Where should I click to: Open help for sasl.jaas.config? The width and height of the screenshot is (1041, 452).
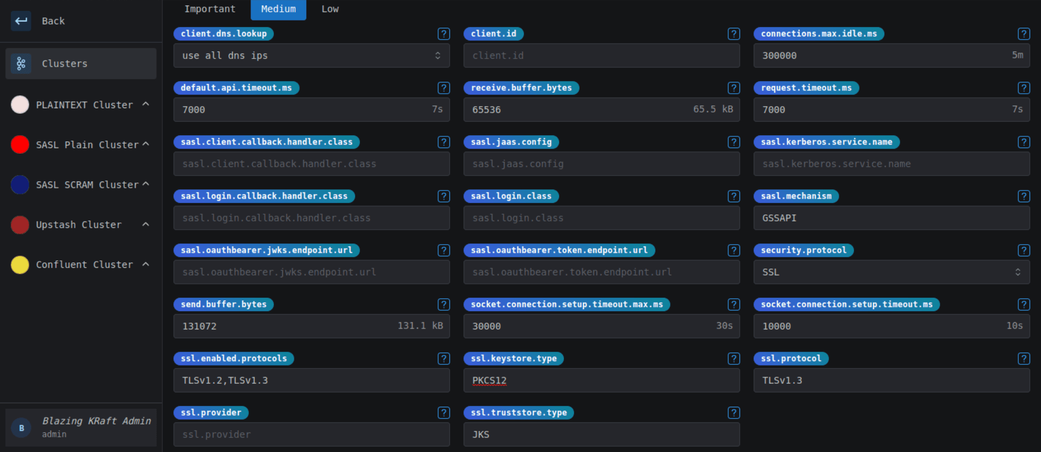click(734, 142)
